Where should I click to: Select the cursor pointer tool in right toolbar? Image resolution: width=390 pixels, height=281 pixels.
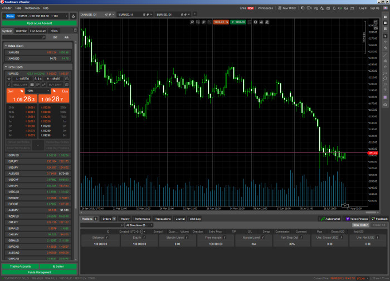(x=385, y=36)
